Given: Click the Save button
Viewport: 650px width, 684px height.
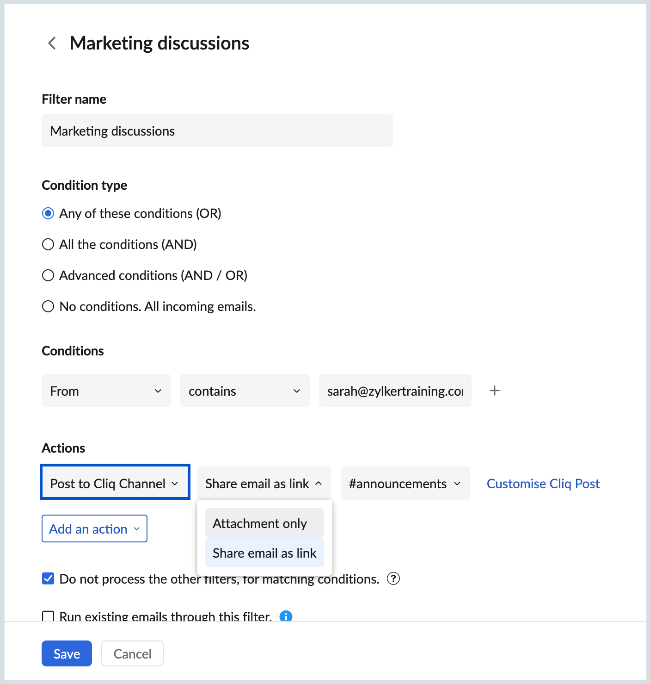Looking at the screenshot, I should point(67,653).
